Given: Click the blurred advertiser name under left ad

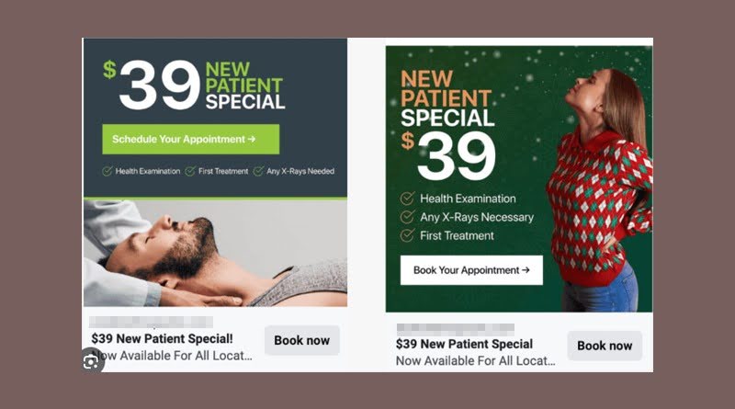Looking at the screenshot, I should pos(151,322).
